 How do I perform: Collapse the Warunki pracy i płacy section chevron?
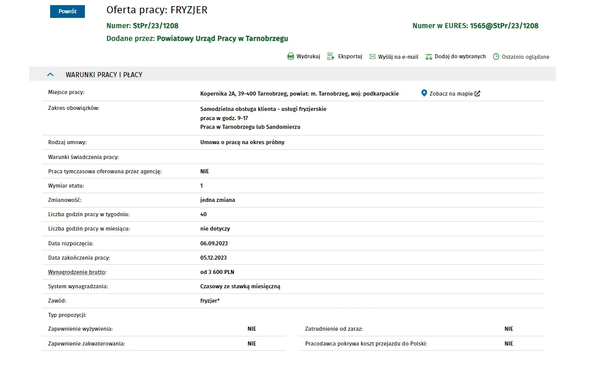50,75
